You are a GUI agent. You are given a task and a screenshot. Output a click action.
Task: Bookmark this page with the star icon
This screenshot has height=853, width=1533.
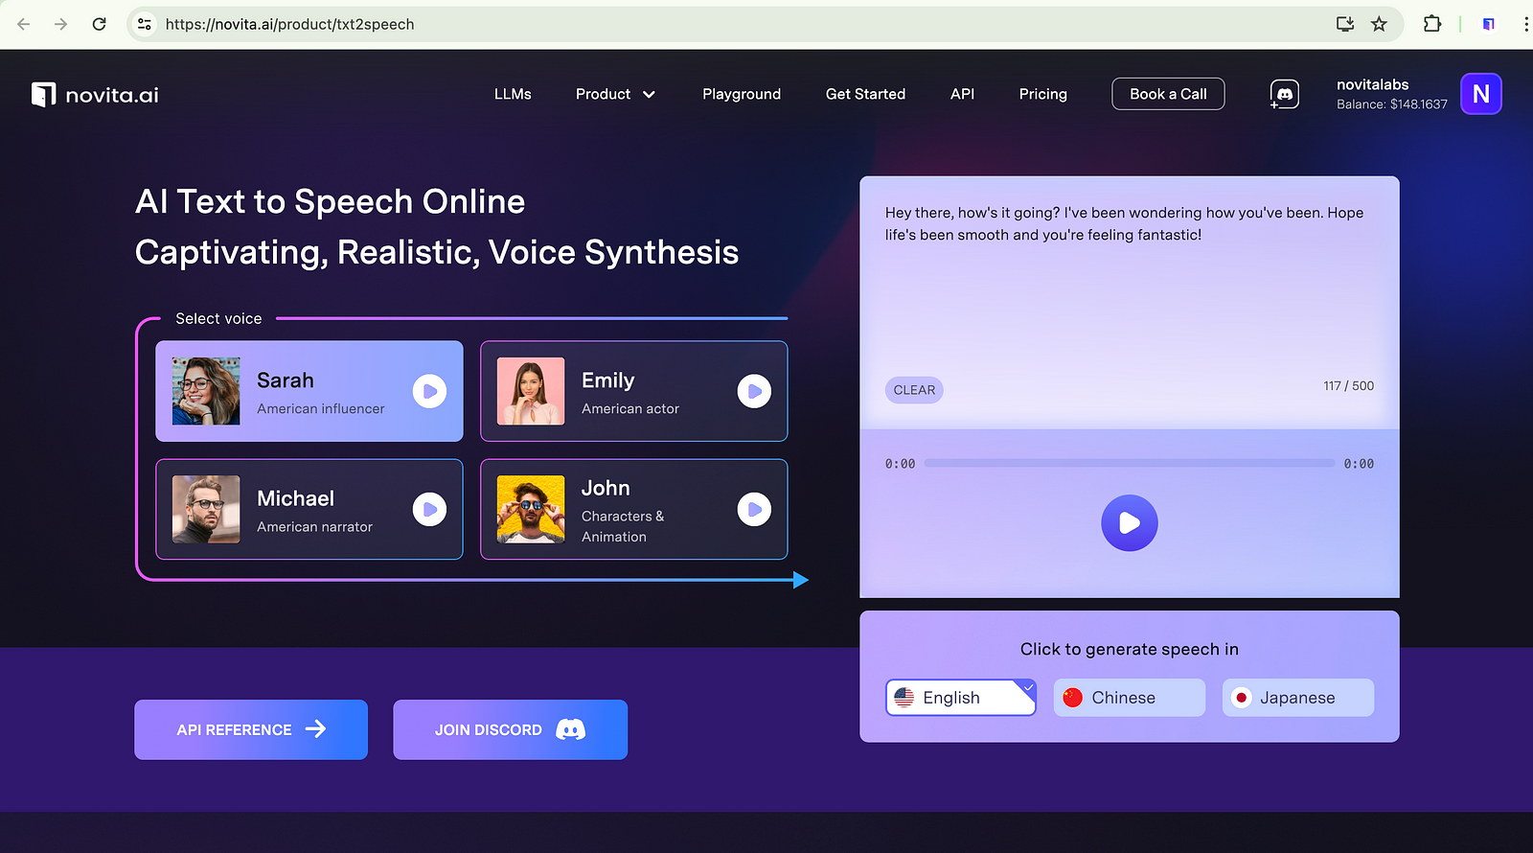1379,24
